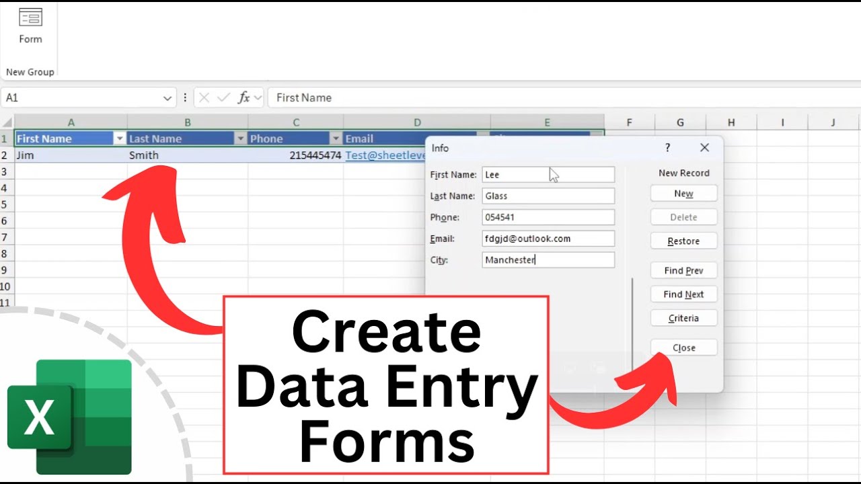The height and width of the screenshot is (484, 861).
Task: Open the Test@sheetleve email link
Action: point(386,155)
